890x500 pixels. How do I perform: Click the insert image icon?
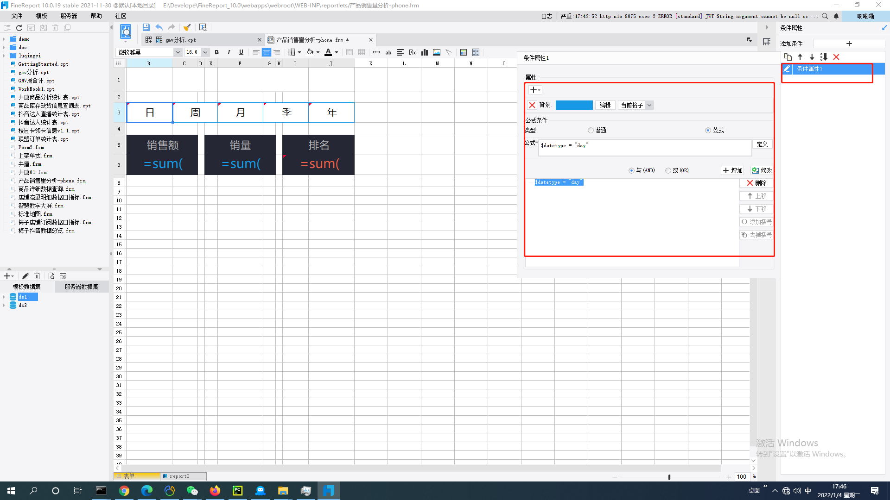[437, 52]
